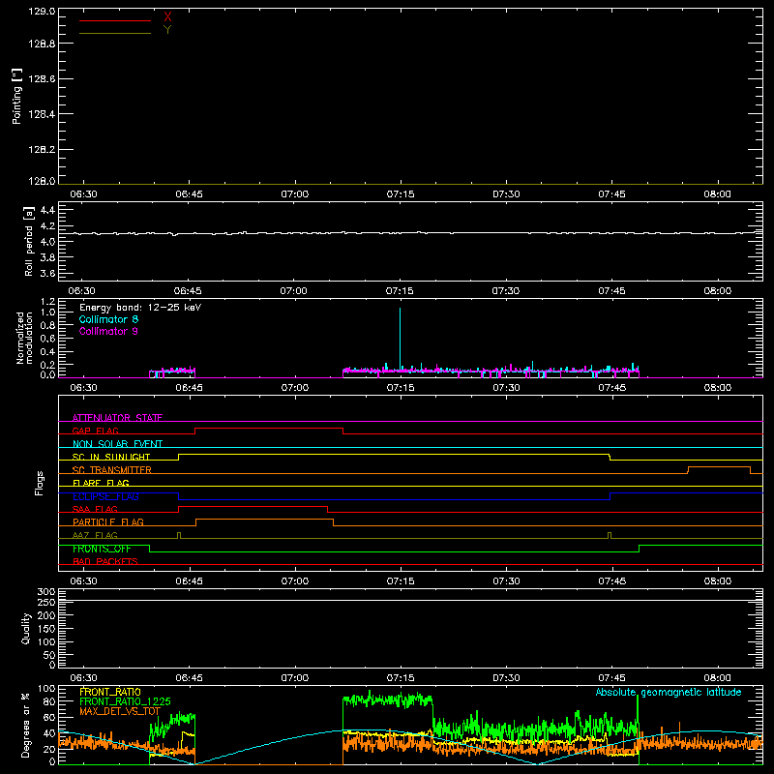Click the Quality axis title
This screenshot has height=774, width=774.
pyautogui.click(x=26, y=628)
